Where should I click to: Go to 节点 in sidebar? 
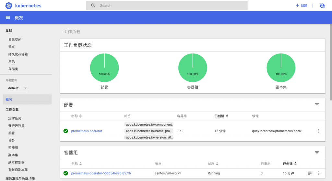[x=11, y=47]
